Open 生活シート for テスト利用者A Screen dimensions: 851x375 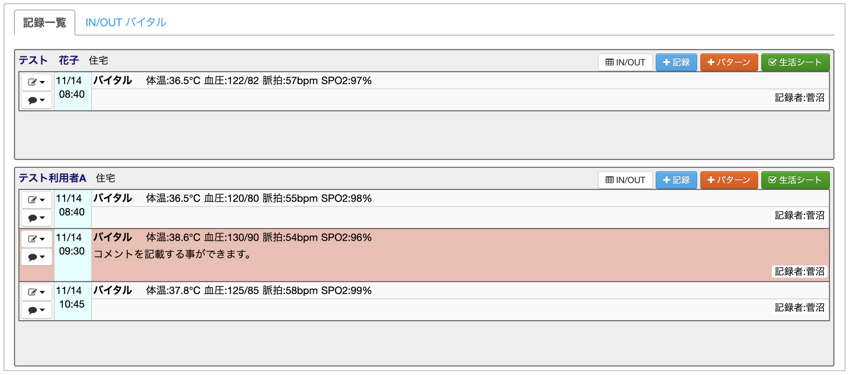pos(795,180)
